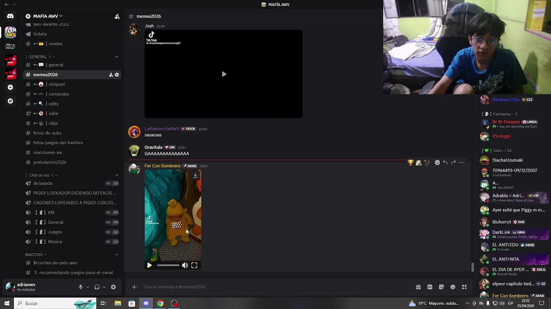Image resolution: width=551 pixels, height=309 pixels.
Task: Download the attached video
Action: coord(195,175)
